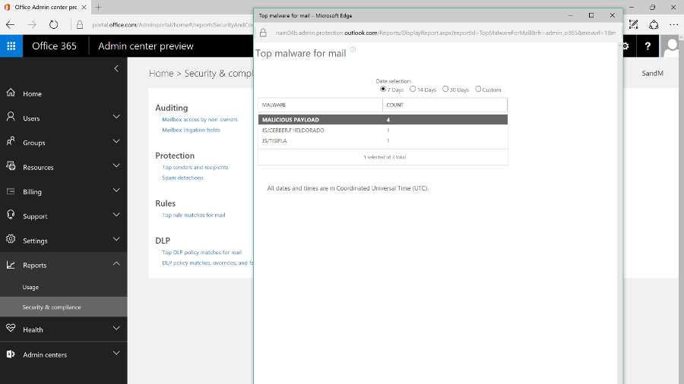Collapse the navigation pane with the arrow
Viewport: 684px width, 384px height.
[116, 68]
